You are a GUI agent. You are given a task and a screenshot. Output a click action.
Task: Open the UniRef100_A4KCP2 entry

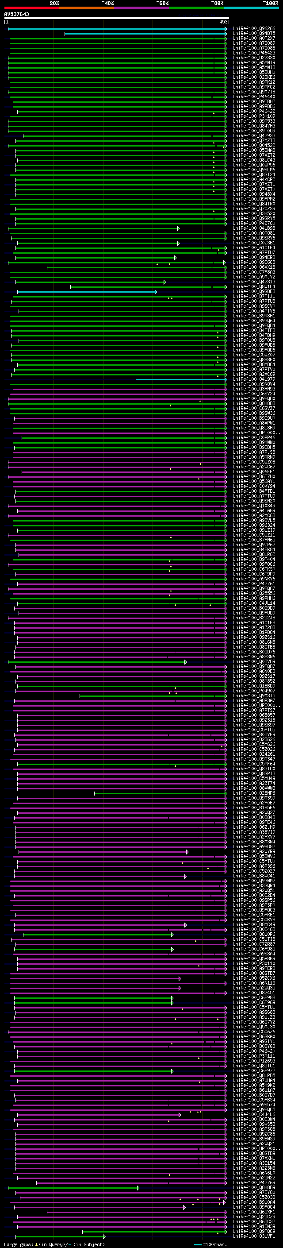254,179
